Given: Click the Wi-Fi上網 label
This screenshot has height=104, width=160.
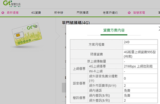Looking at the screenshot, I should coord(96,71).
